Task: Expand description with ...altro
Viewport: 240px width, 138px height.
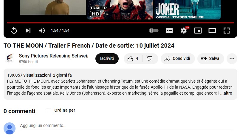Action: 226,93
